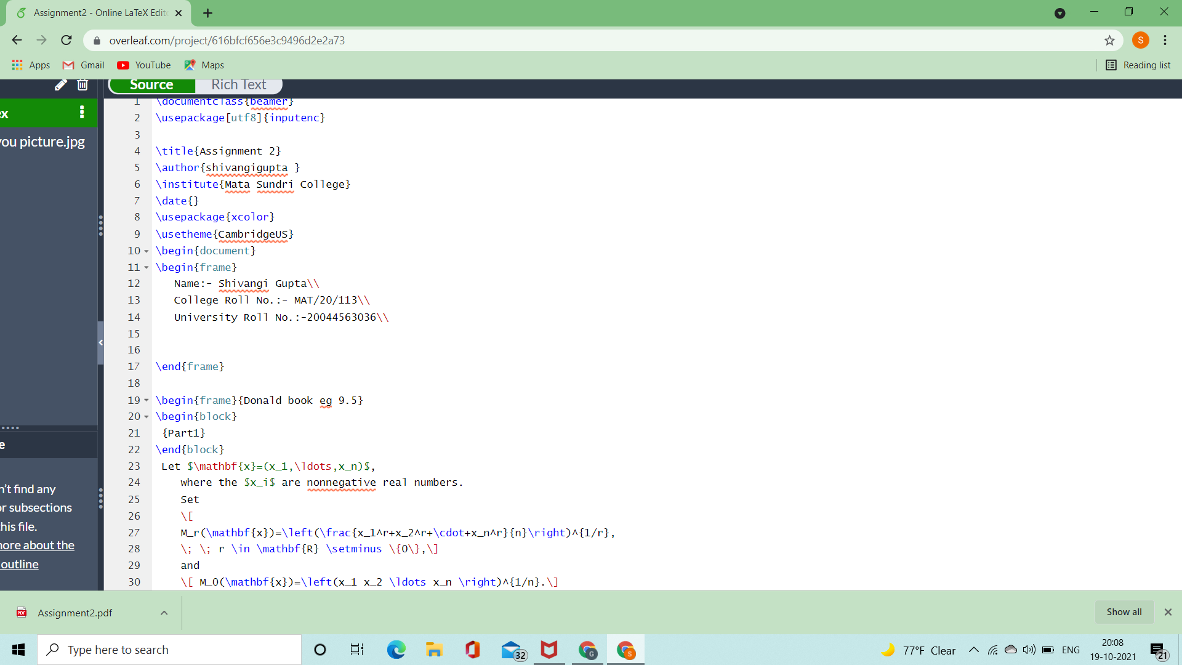Viewport: 1182px width, 665px height.
Task: Close the downloads bar
Action: 1168,612
